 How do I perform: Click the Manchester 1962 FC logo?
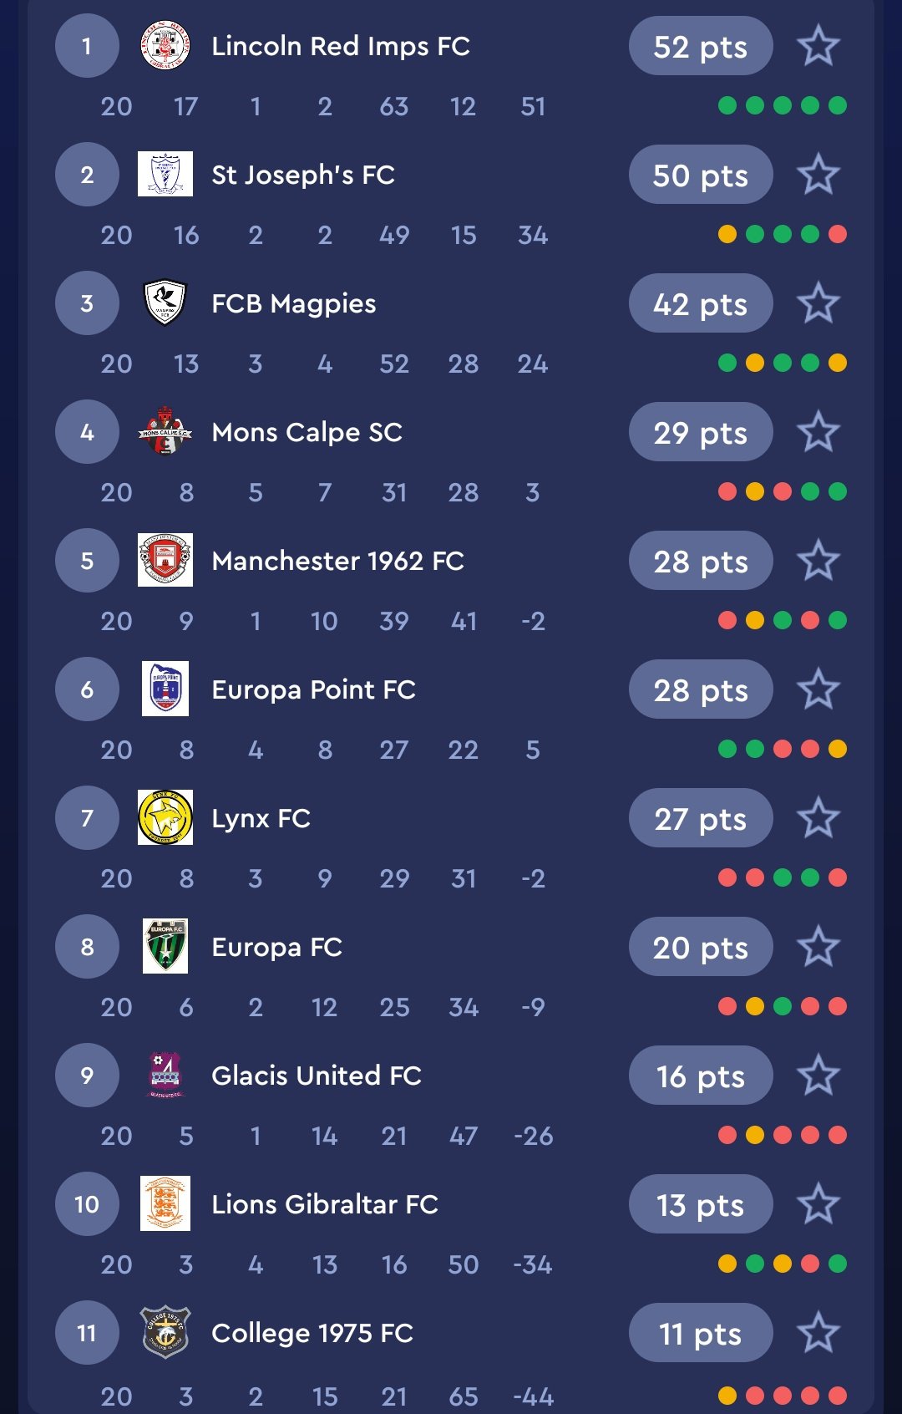point(165,560)
